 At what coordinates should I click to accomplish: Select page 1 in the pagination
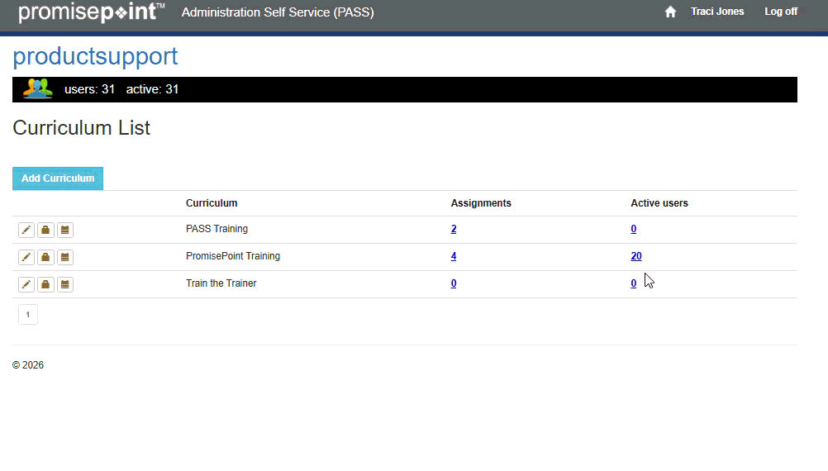pos(27,314)
